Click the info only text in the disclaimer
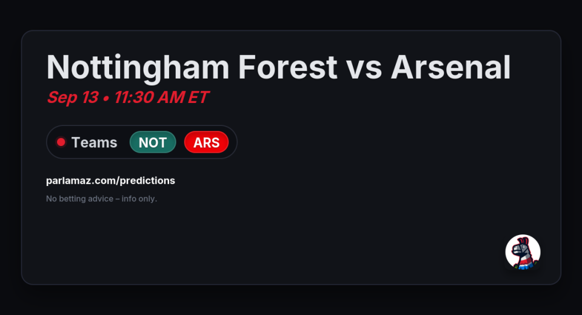The image size is (582, 315). (x=139, y=199)
